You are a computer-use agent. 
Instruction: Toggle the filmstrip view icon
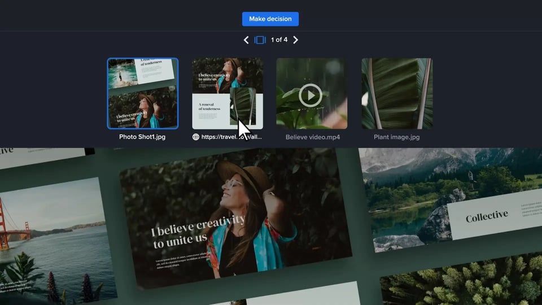tap(260, 40)
